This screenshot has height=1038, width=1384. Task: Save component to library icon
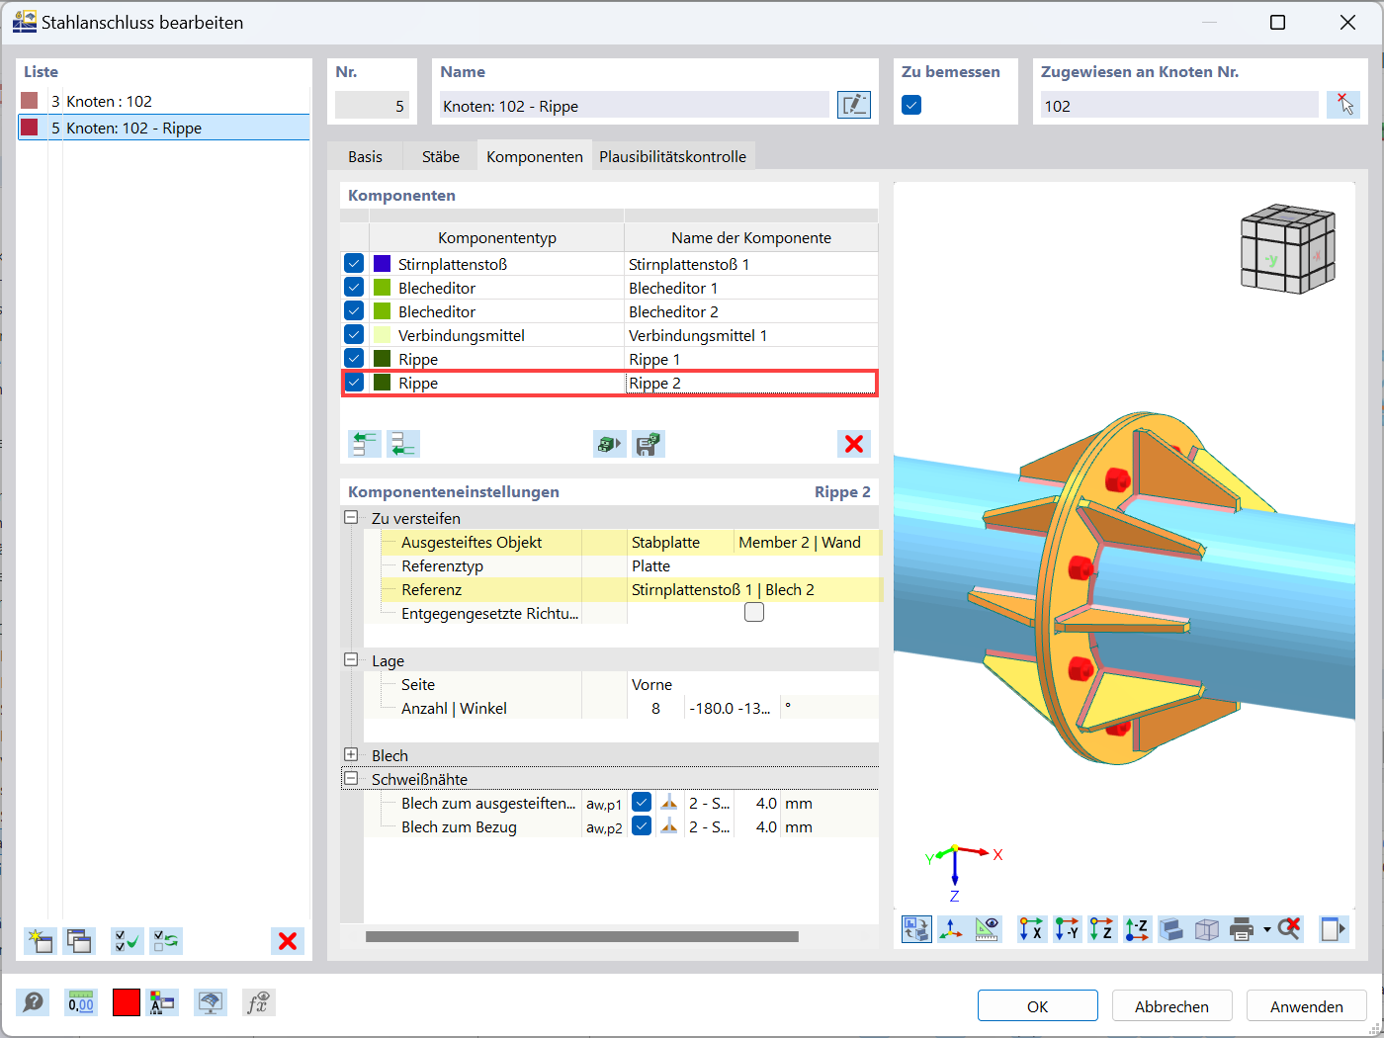pyautogui.click(x=649, y=444)
